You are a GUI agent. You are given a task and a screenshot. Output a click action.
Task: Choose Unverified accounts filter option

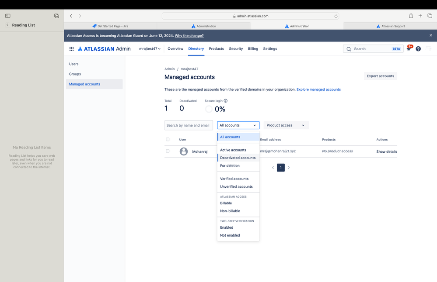[238, 186]
